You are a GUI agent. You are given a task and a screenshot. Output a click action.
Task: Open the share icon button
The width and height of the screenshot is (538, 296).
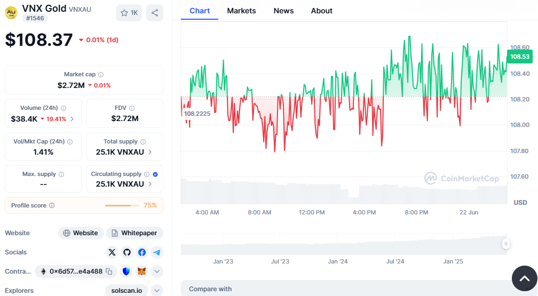(x=155, y=13)
